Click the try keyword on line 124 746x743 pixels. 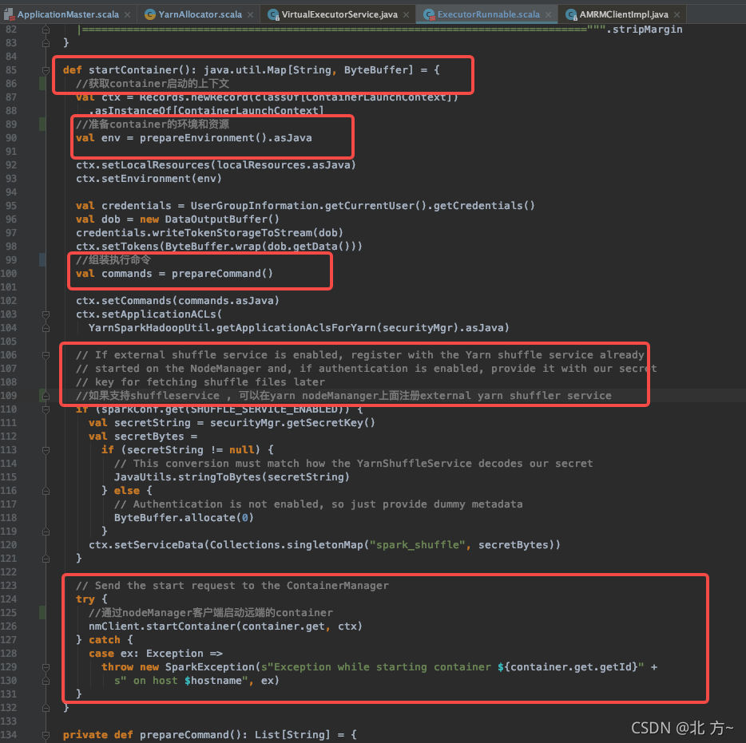(85, 599)
